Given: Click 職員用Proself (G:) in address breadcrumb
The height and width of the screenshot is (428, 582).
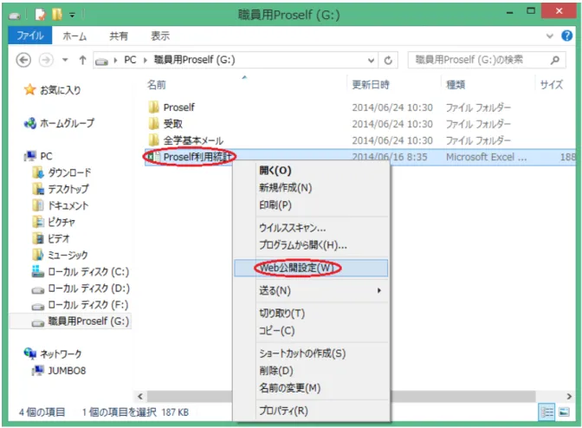Looking at the screenshot, I should coord(195,60).
